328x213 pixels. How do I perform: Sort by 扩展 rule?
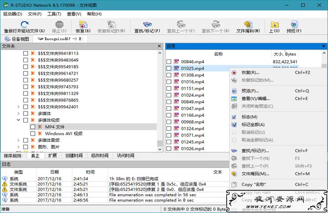coord(52,156)
